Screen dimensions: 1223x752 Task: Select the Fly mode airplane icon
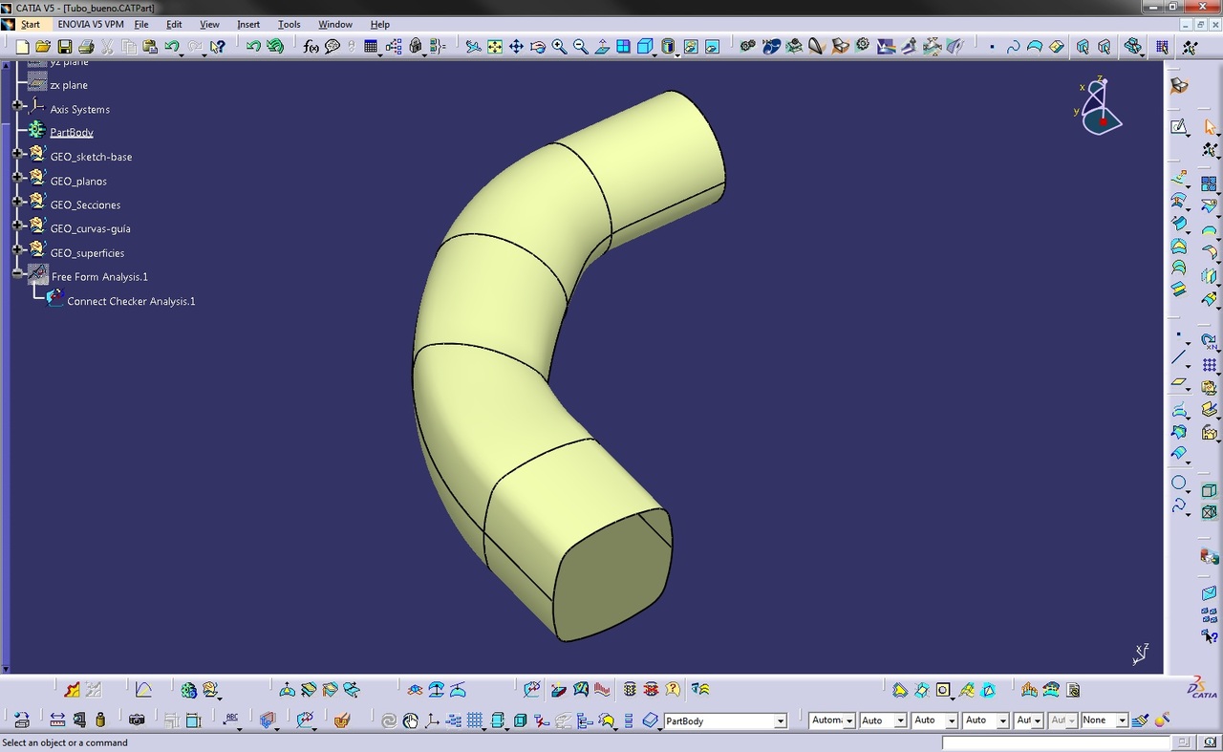(x=473, y=46)
